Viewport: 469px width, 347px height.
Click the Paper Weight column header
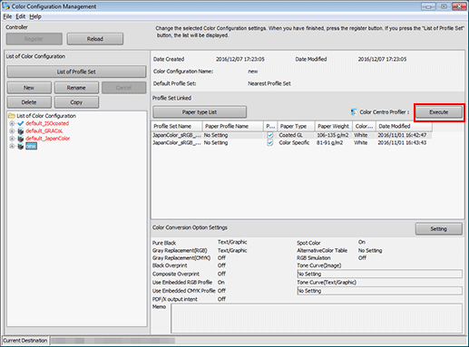(334, 126)
